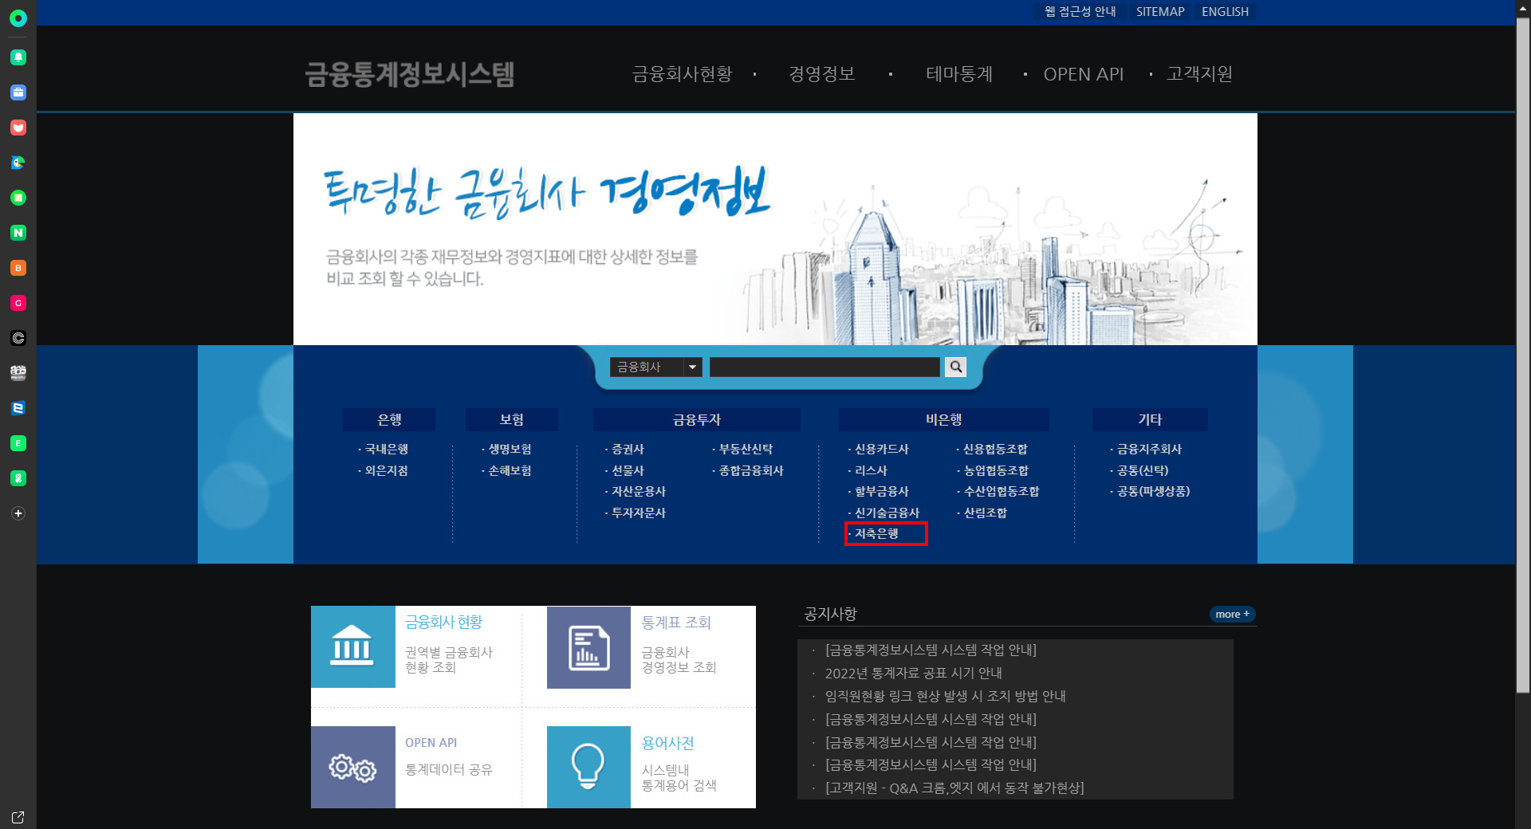The width and height of the screenshot is (1531, 829).
Task: Click the plus add icon in sidebar
Action: point(18,513)
